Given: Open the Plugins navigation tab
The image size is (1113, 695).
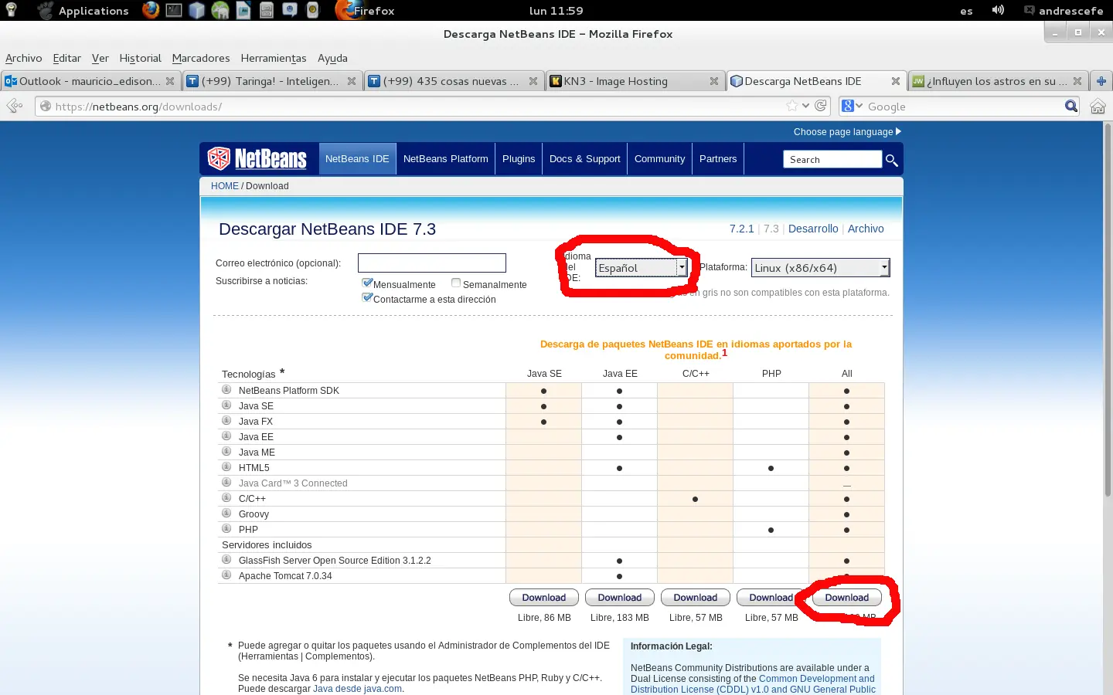Looking at the screenshot, I should click(519, 159).
